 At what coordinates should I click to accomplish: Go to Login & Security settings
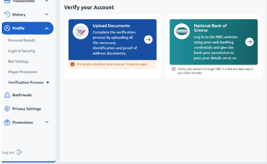[22, 51]
